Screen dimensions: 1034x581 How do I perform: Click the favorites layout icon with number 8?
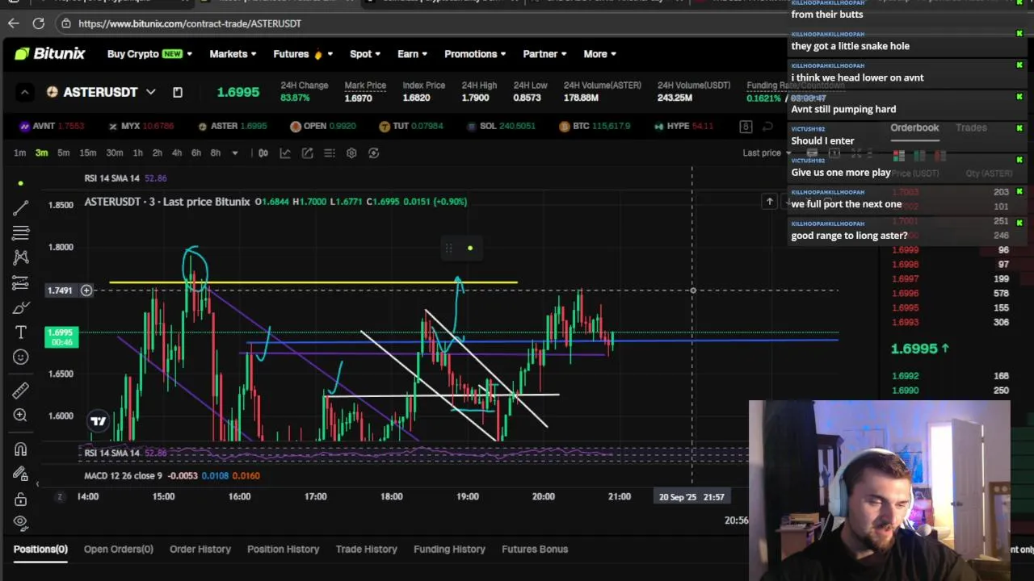746,126
